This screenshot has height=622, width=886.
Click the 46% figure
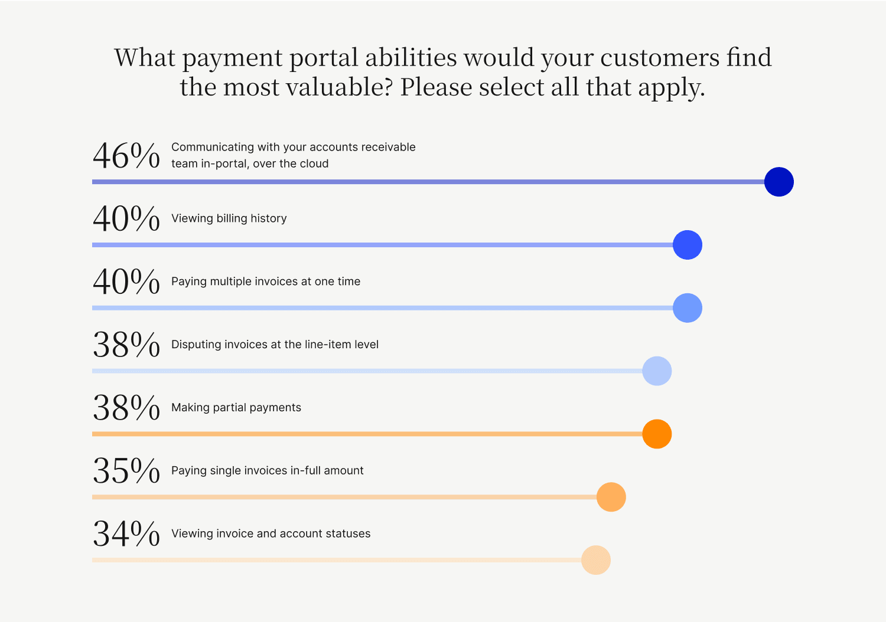[x=126, y=156]
